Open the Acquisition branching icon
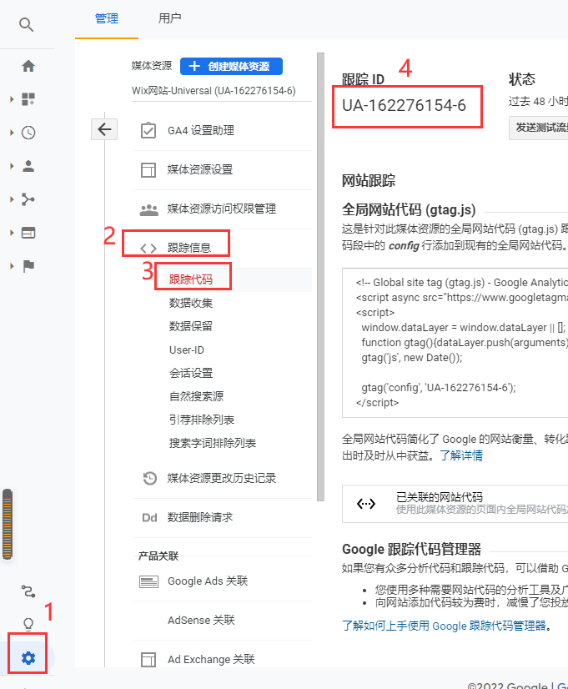The image size is (568, 689). [28, 199]
